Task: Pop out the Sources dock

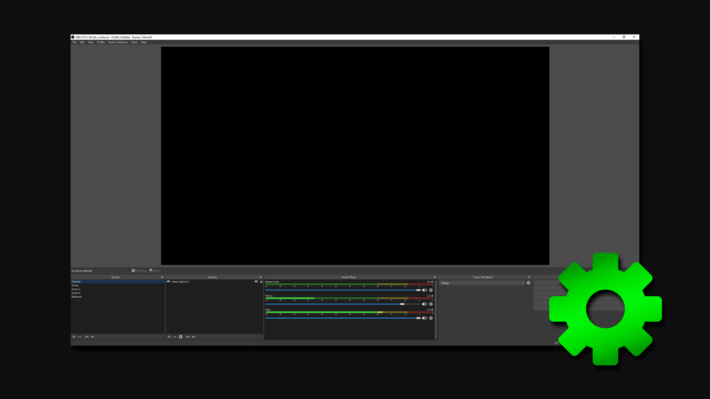Action: tap(260, 277)
